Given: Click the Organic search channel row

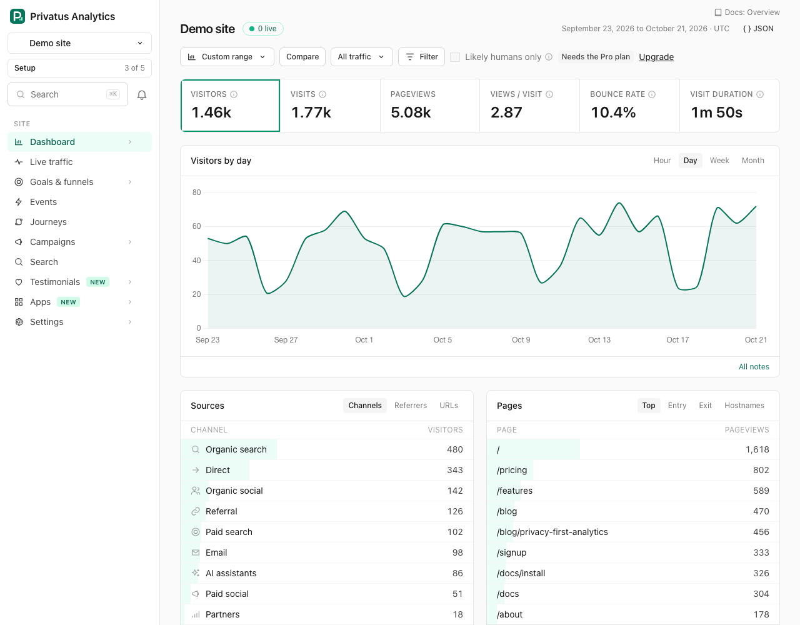Looking at the screenshot, I should 327,449.
